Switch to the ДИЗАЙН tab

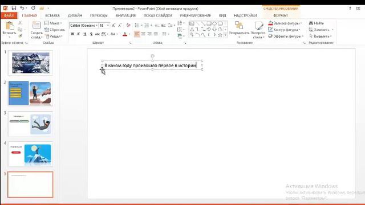click(x=75, y=15)
